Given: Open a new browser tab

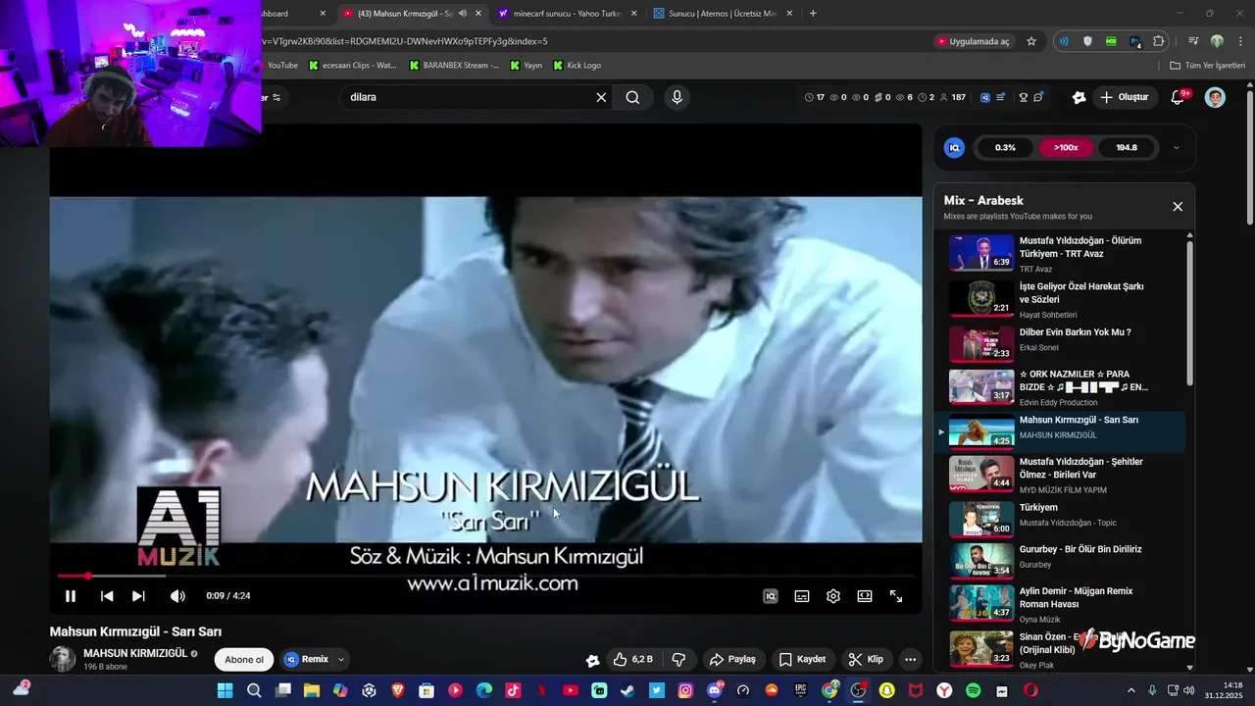Looking at the screenshot, I should coord(813,14).
